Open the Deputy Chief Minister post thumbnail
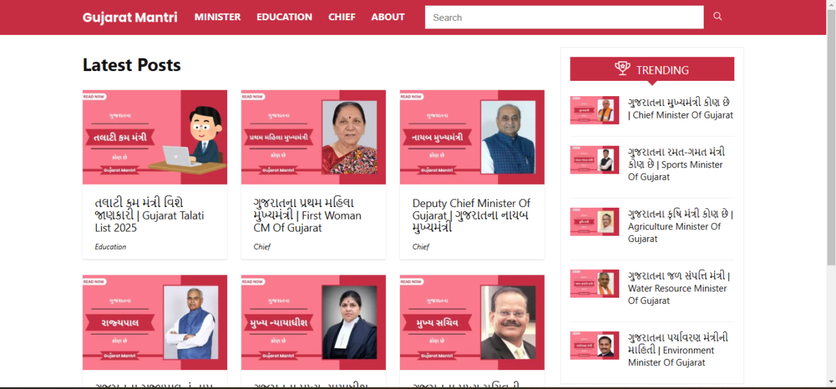 click(472, 137)
